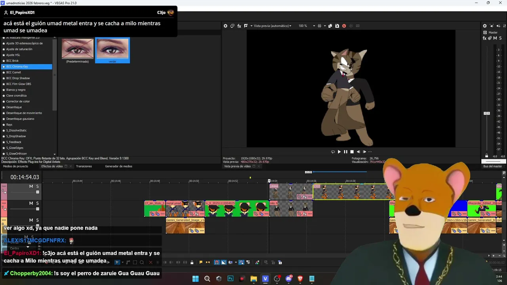
Task: Expand auto ripple mode dropdown arrow
Action: click(236, 262)
